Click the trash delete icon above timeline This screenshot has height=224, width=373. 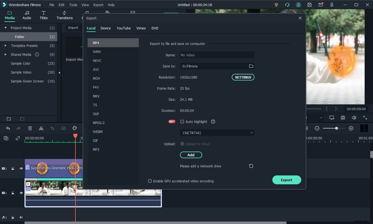(30, 128)
